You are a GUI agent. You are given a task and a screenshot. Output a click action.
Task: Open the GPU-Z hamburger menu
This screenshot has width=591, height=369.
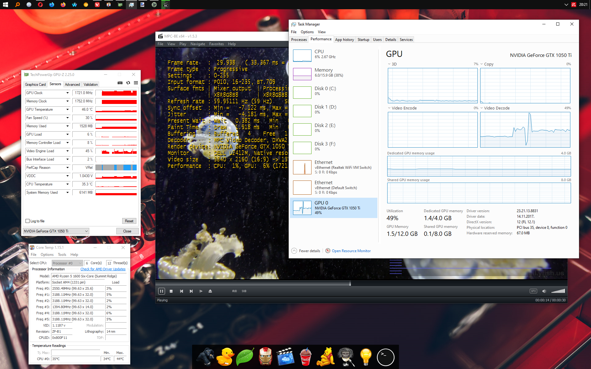[136, 83]
